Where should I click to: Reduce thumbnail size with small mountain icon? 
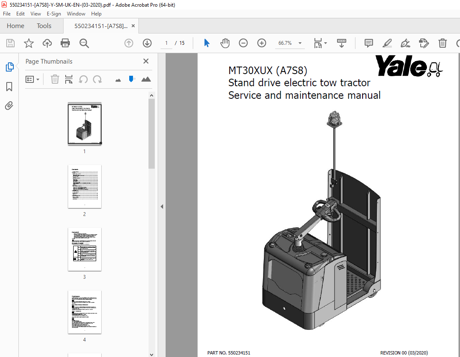click(x=118, y=80)
